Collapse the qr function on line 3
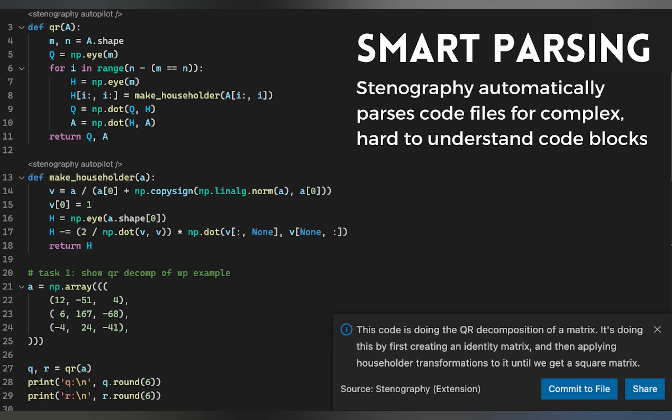The width and height of the screenshot is (672, 420). coord(21,27)
